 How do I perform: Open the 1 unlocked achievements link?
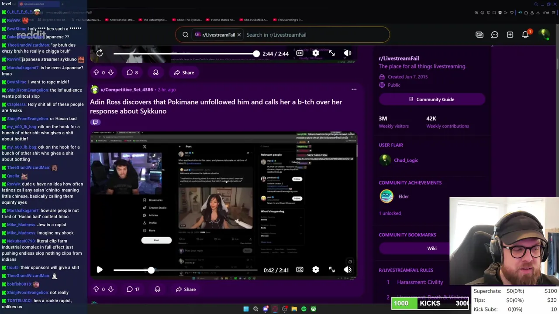(390, 213)
